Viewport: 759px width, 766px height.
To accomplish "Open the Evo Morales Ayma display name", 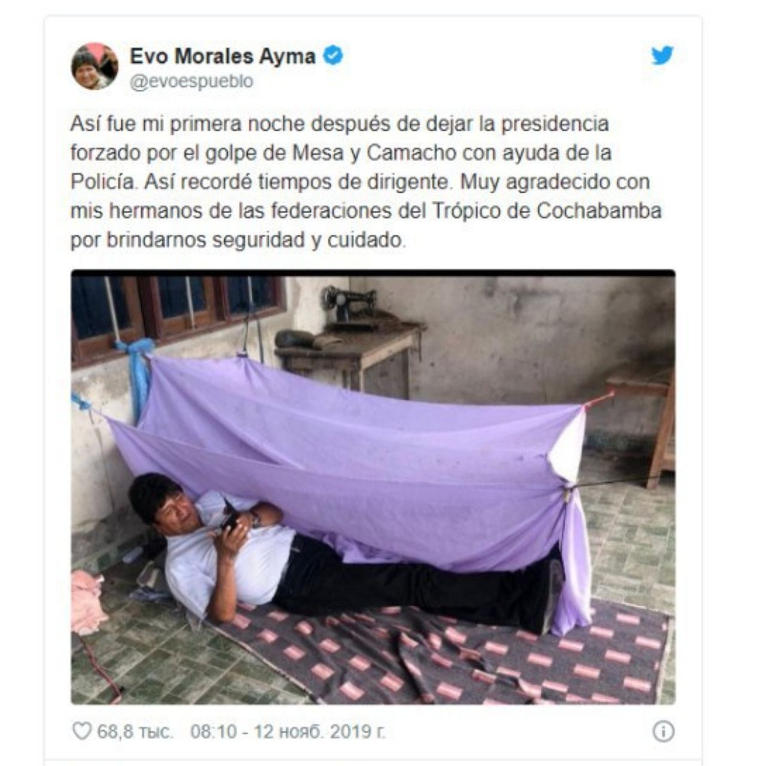I will pos(222,56).
